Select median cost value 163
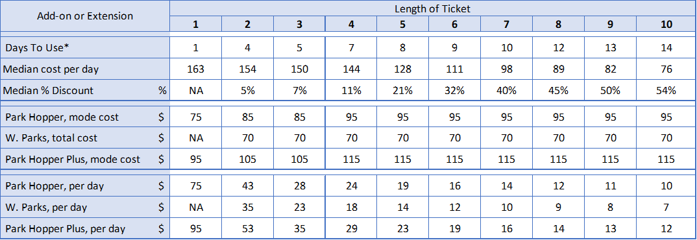 coord(195,69)
